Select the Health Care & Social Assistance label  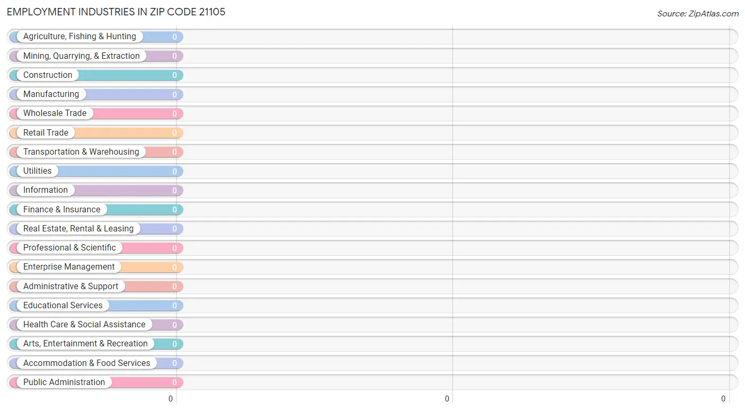click(x=84, y=324)
